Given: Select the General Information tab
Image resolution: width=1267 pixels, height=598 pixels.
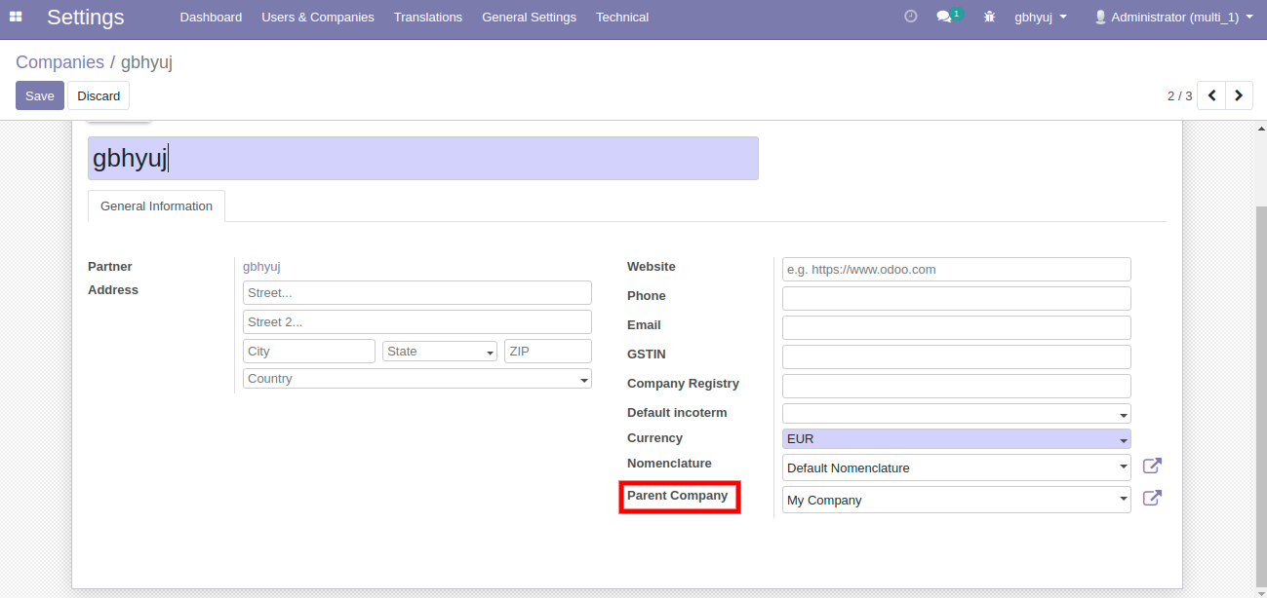Looking at the screenshot, I should point(156,206).
